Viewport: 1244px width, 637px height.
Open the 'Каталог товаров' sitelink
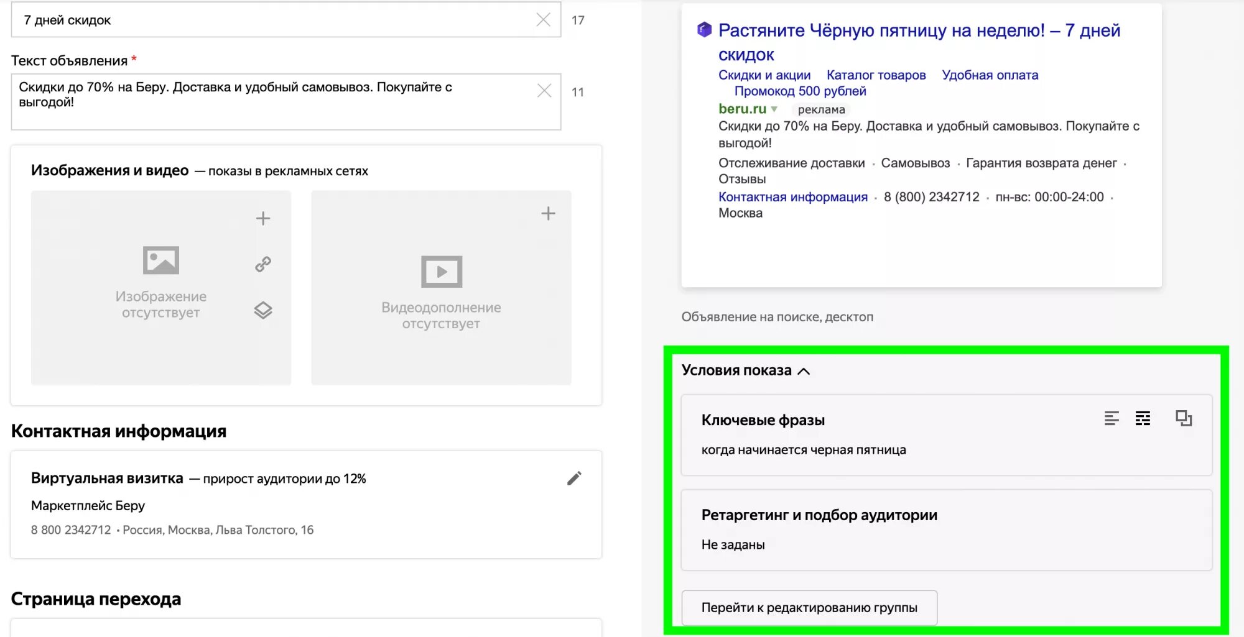click(x=876, y=75)
